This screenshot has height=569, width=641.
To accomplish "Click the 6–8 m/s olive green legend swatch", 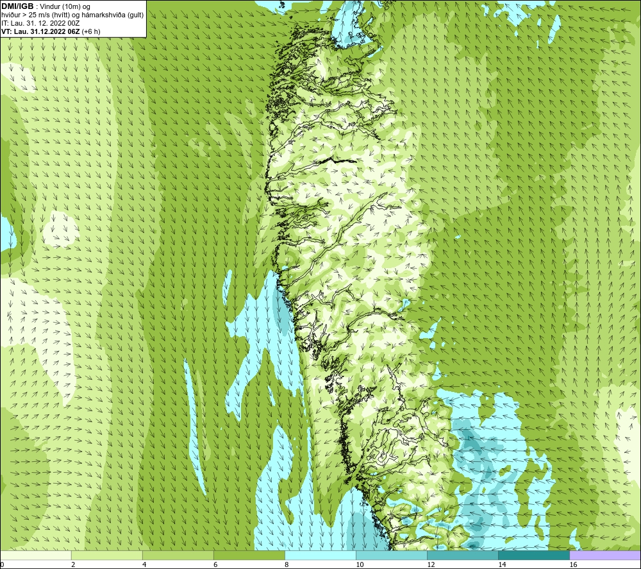I will 249,555.
